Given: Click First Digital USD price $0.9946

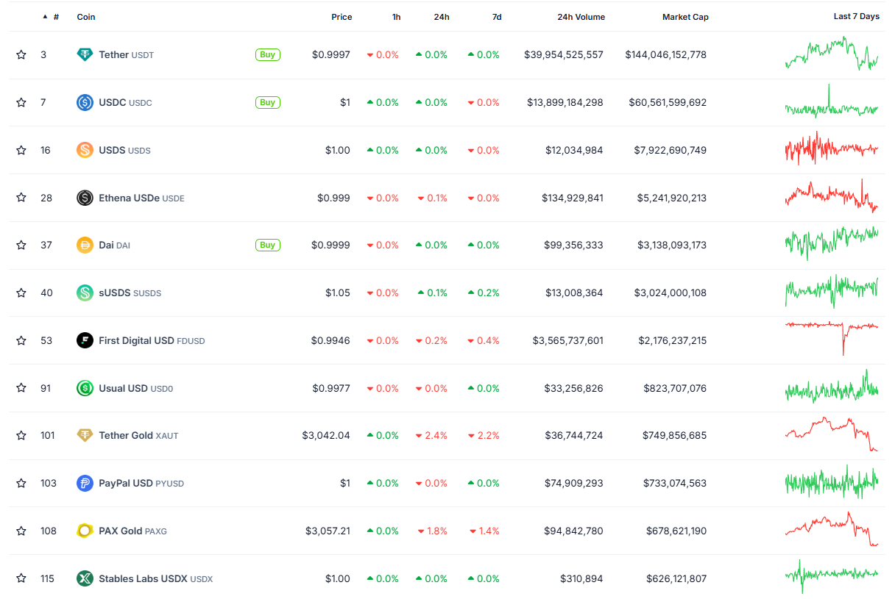Looking at the screenshot, I should [330, 340].
